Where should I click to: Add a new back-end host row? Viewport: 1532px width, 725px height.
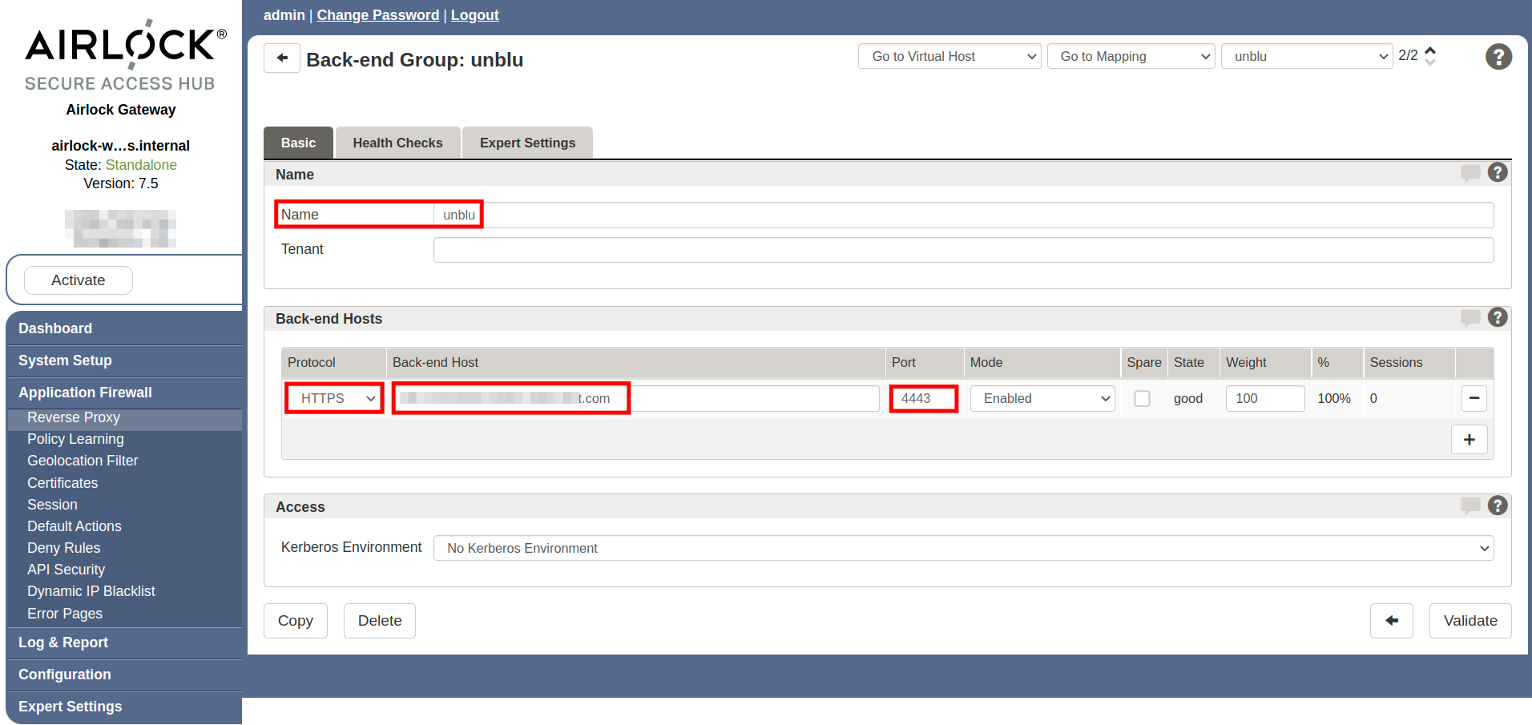click(x=1469, y=439)
